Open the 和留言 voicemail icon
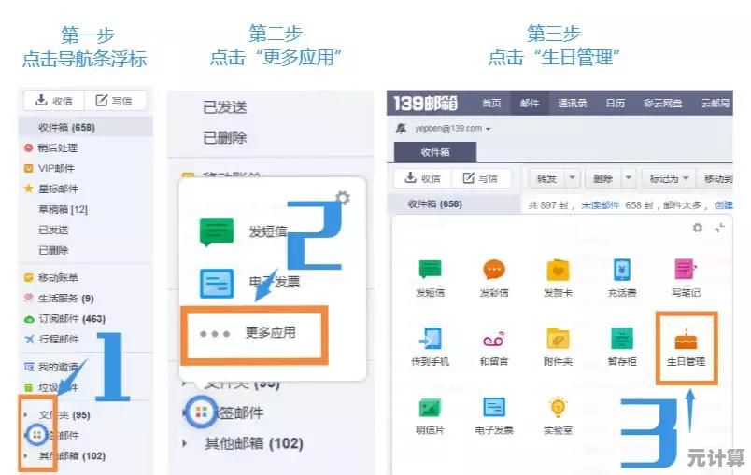This screenshot has width=751, height=475. [494, 338]
